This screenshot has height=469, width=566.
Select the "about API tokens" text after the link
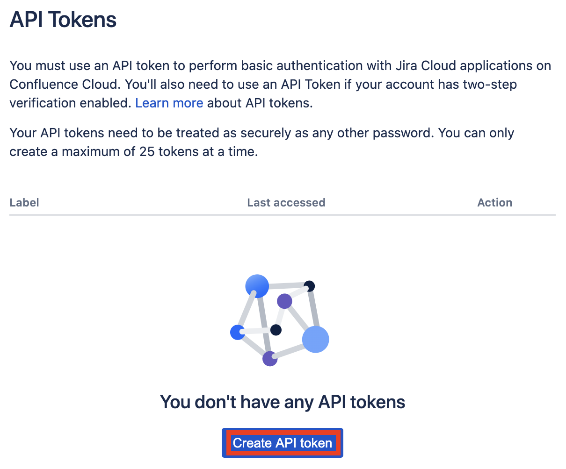260,103
